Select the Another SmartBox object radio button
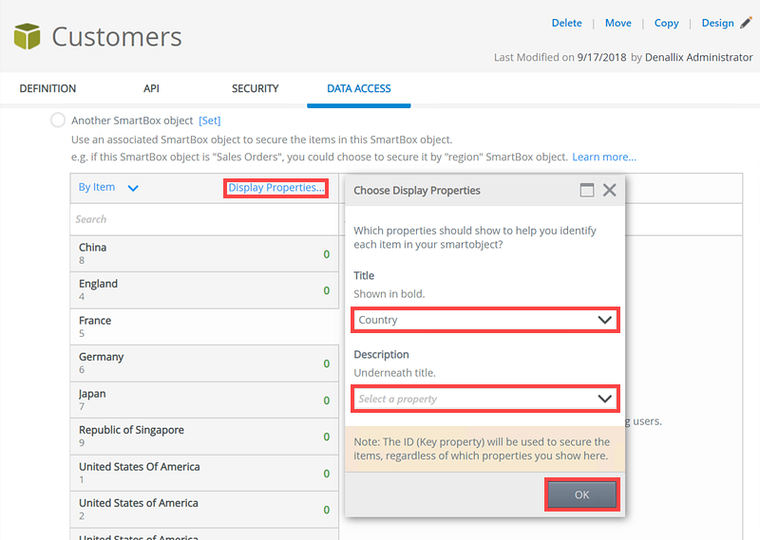 58,121
